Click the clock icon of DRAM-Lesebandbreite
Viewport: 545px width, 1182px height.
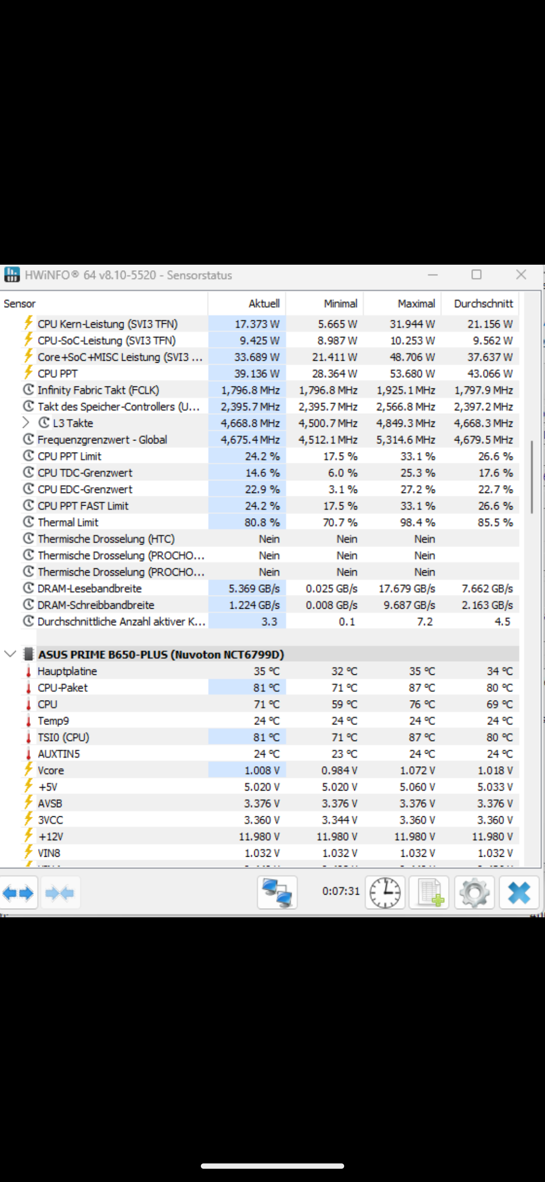coord(28,588)
